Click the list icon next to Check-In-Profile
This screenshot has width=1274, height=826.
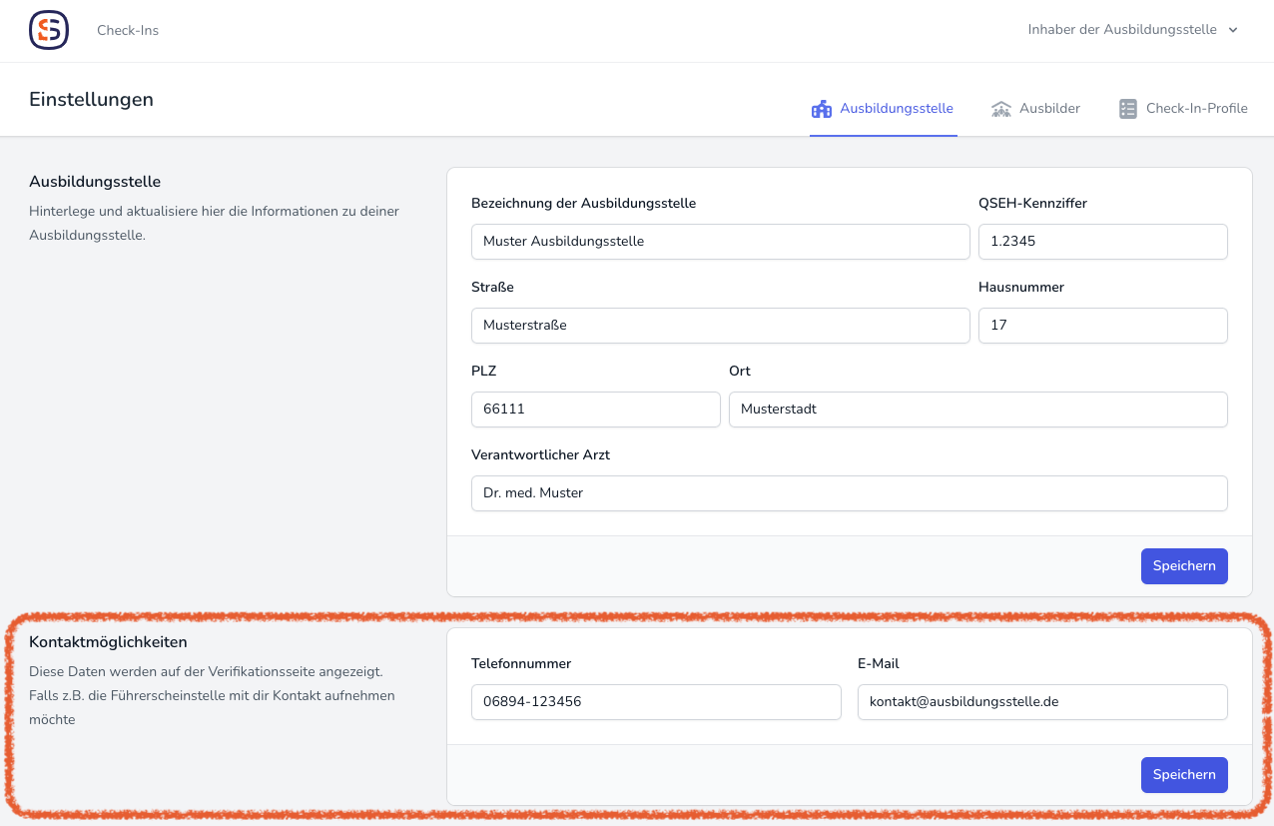click(1128, 109)
